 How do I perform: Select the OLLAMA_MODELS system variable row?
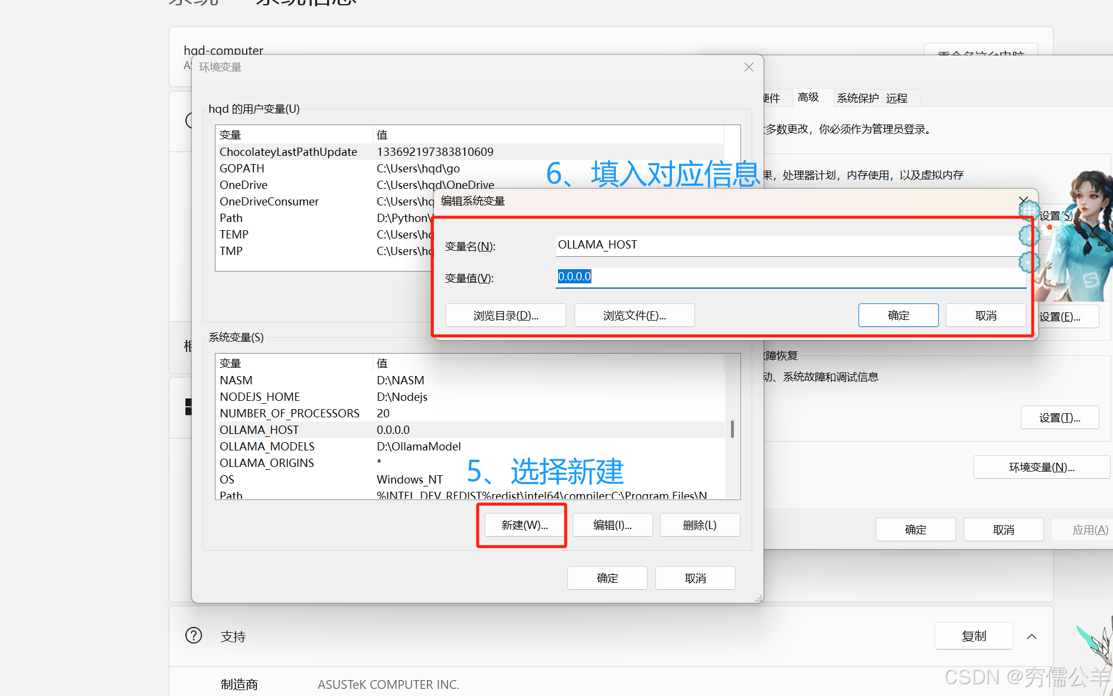click(x=267, y=446)
